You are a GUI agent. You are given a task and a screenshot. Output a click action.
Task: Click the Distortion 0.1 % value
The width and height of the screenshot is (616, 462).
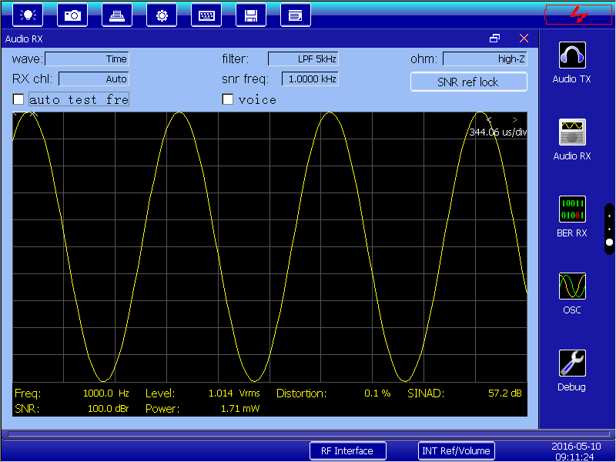[377, 393]
